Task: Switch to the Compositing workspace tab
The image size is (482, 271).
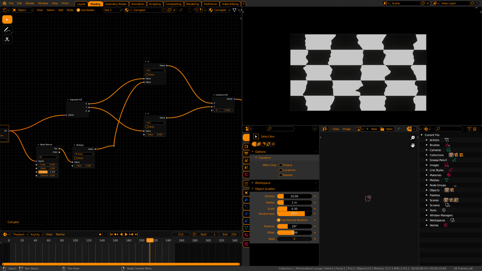Action: pyautogui.click(x=173, y=4)
